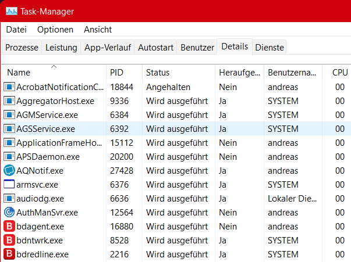Click the red bdredline.exe icon
This screenshot has height=262, width=351.
[x=9, y=254]
